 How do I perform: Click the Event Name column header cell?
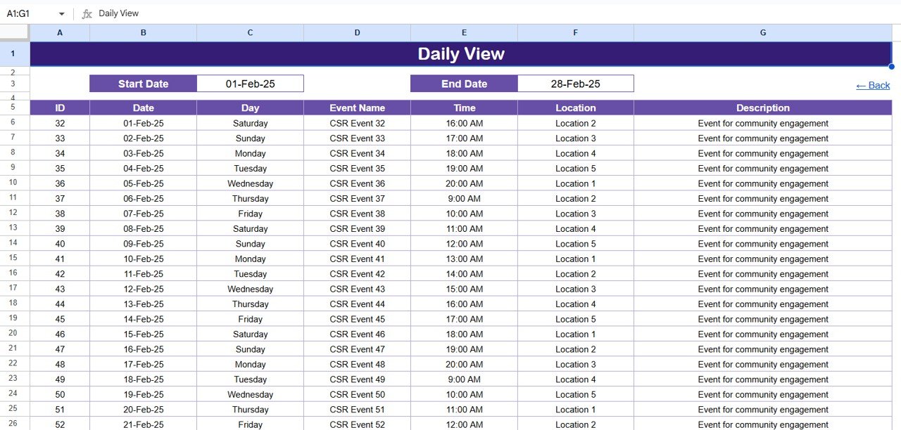(357, 107)
